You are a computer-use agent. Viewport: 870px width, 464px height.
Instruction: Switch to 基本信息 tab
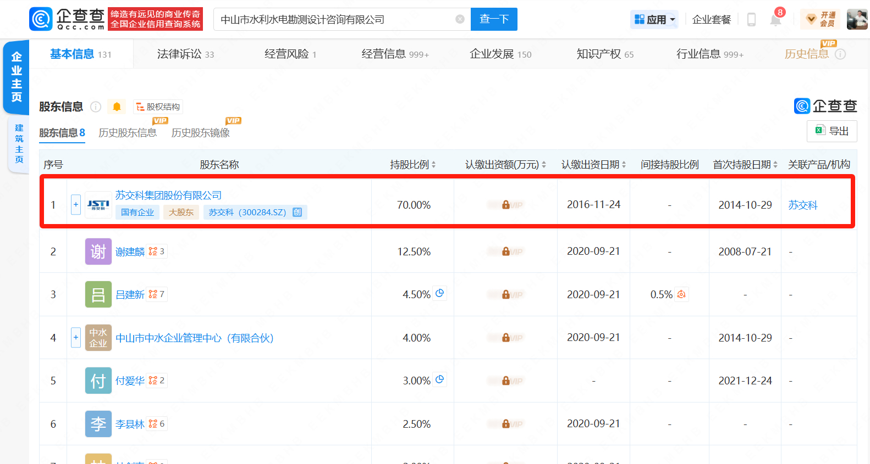point(81,54)
